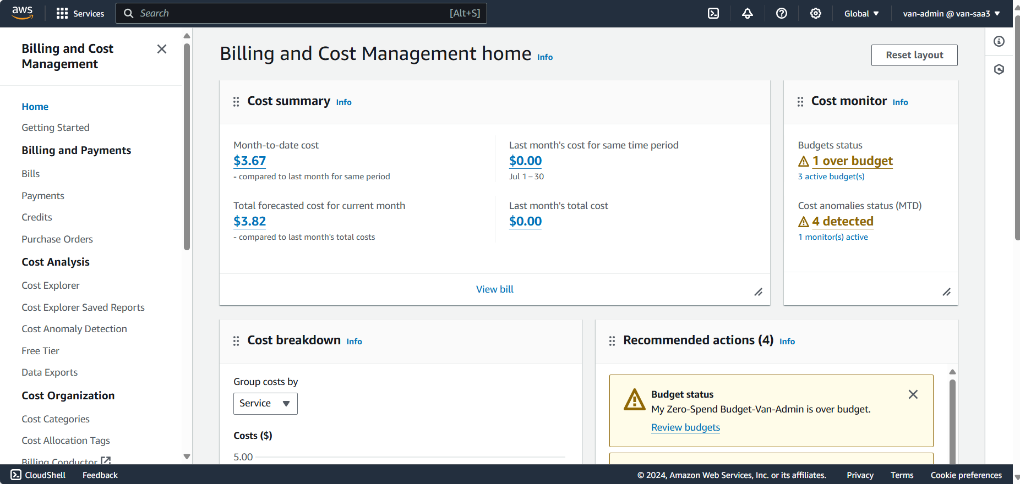1020x484 pixels.
Task: Open Info next to page title
Action: [x=545, y=57]
